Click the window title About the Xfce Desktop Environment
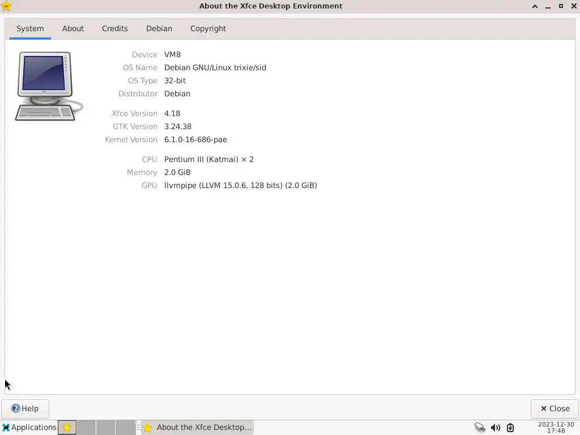 pyautogui.click(x=271, y=6)
